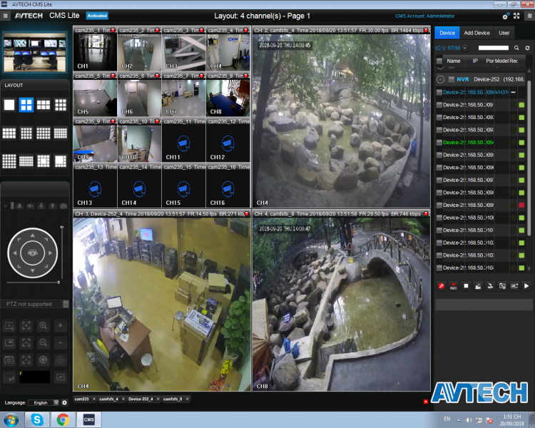Click the device search magnifier icon
This screenshot has height=428, width=535.
[x=516, y=48]
